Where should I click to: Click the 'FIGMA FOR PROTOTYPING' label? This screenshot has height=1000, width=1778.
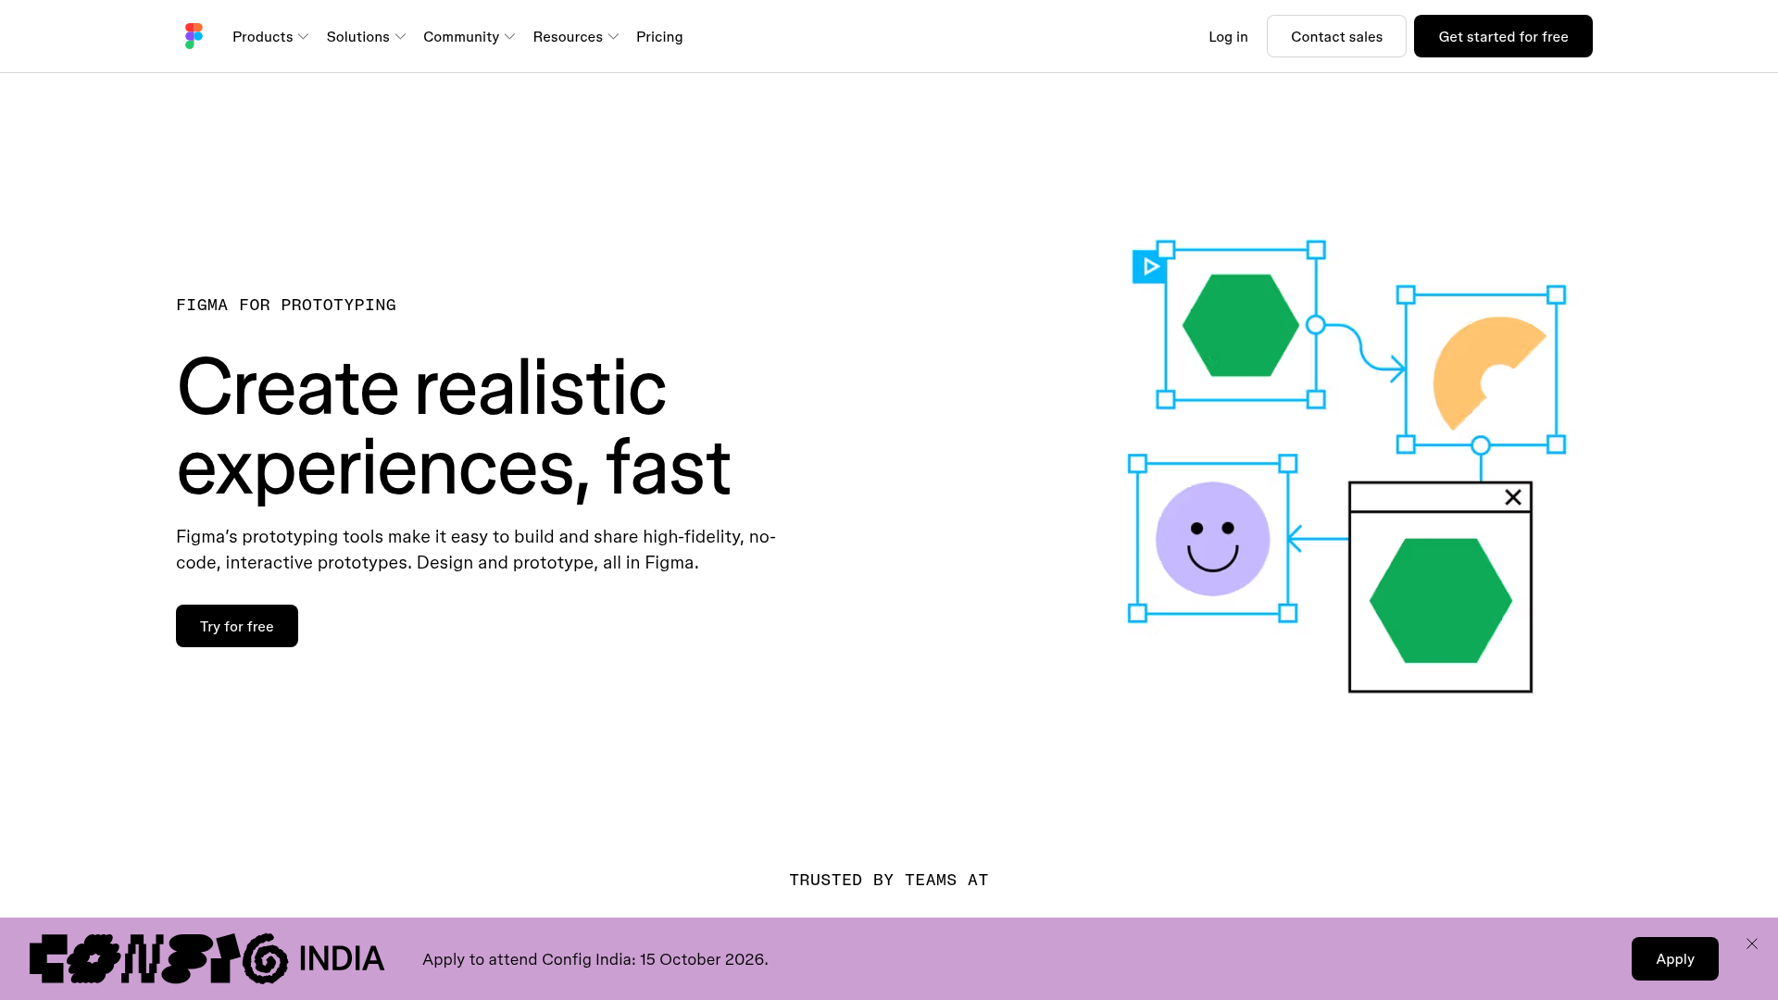[x=286, y=305]
